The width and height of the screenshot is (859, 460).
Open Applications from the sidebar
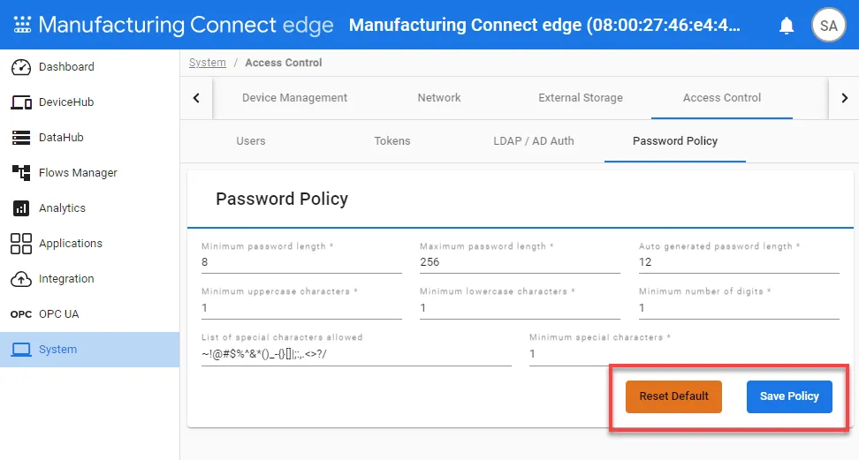pyautogui.click(x=89, y=244)
